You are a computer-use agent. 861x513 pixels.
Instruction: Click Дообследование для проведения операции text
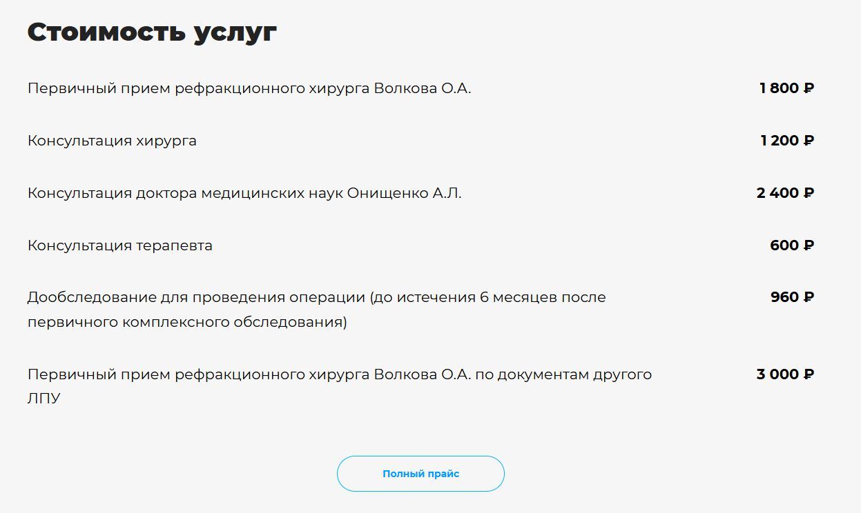click(x=196, y=297)
